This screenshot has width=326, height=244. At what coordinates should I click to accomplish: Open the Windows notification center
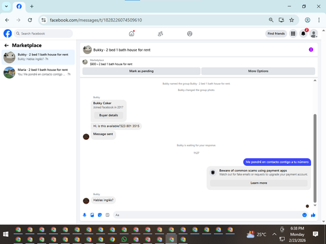pyautogui.click(x=316, y=234)
